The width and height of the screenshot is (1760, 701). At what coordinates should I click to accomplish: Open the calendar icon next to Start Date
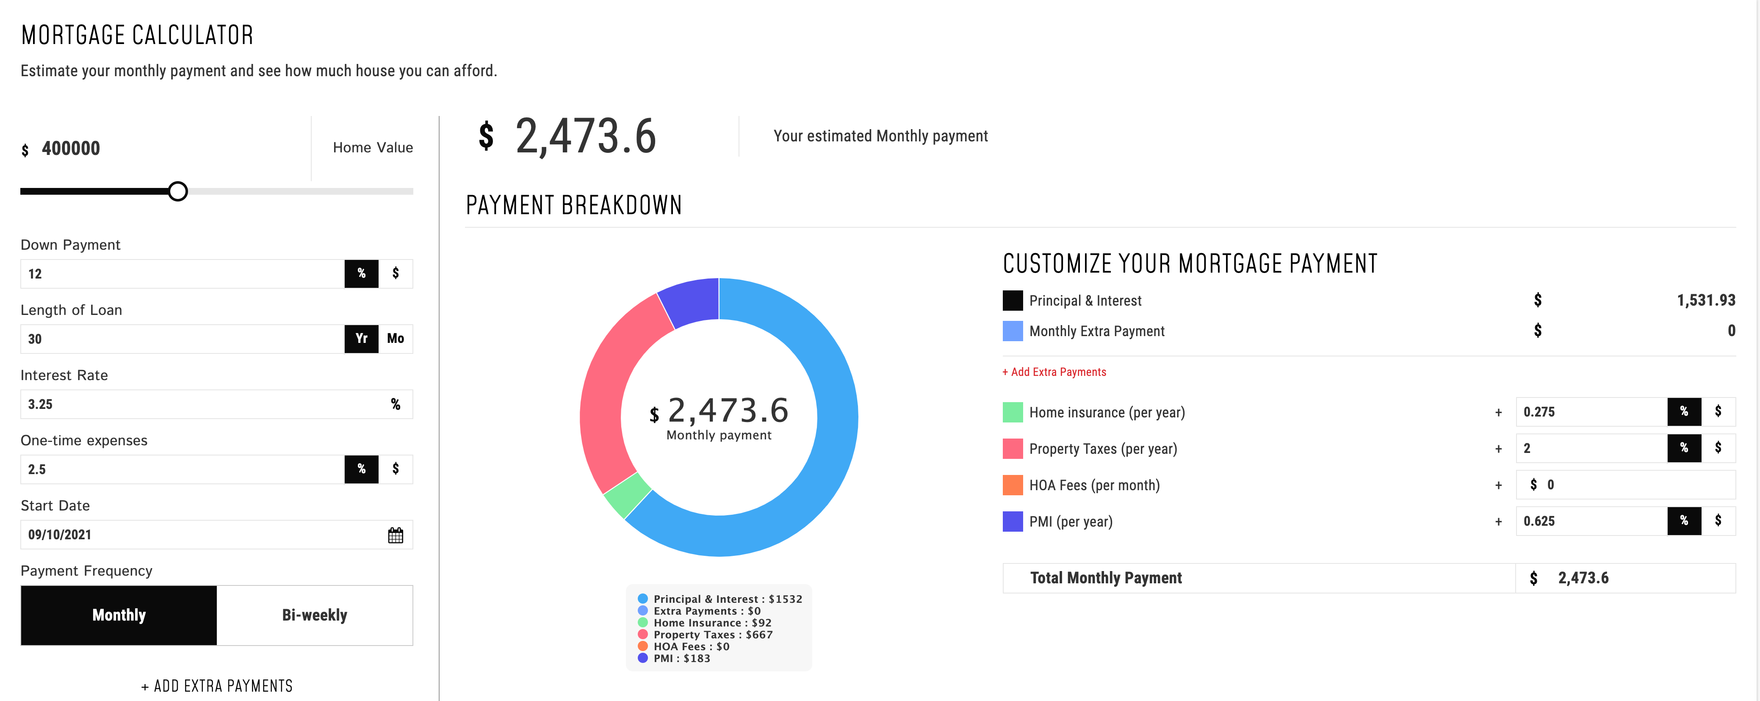pyautogui.click(x=396, y=534)
